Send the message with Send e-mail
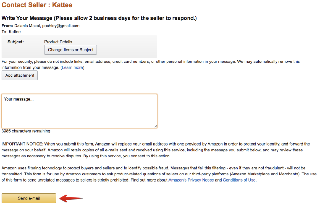Viewport: 320px width, 208px height. click(x=29, y=198)
